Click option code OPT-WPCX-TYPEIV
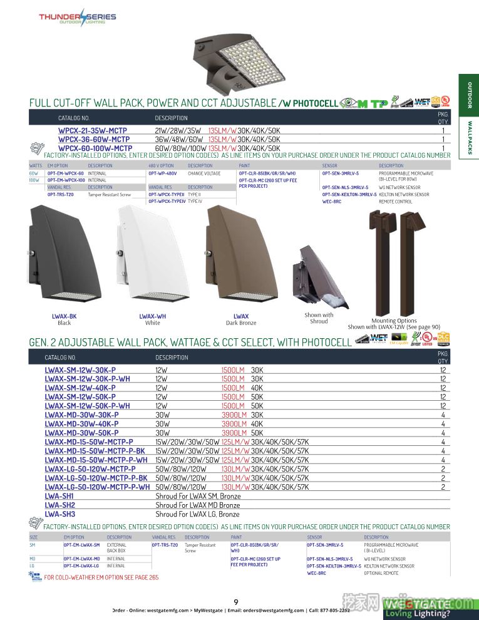 [x=167, y=201]
